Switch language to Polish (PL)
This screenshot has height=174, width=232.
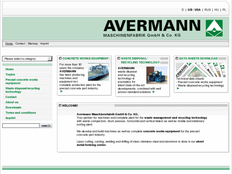(x=224, y=10)
